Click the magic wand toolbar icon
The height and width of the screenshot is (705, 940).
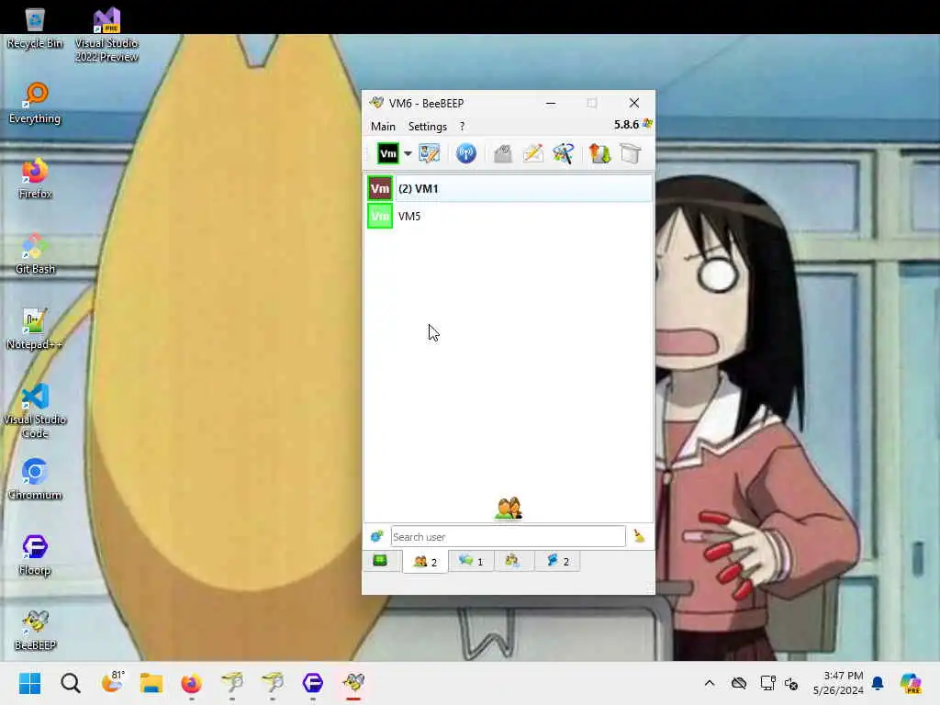tap(563, 154)
